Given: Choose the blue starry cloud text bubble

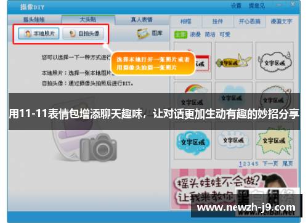Looking at the screenshot, I should (193, 140).
